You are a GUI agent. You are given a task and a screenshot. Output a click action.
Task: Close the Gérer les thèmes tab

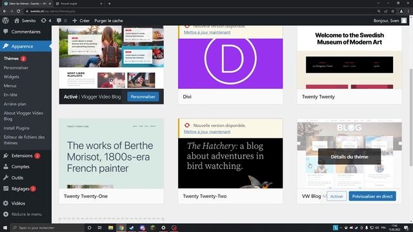tap(50, 4)
